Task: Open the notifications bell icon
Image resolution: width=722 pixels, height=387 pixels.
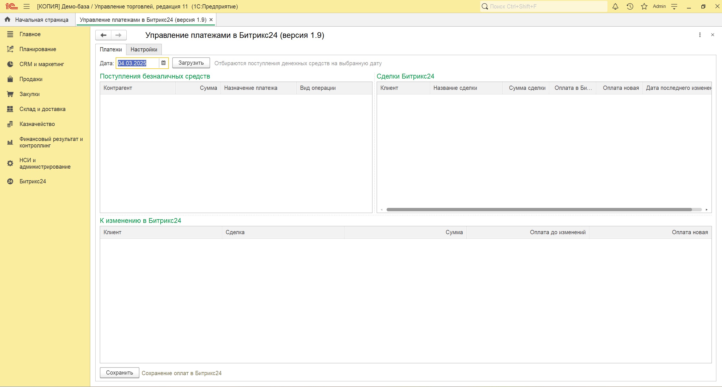Action: 615,6
